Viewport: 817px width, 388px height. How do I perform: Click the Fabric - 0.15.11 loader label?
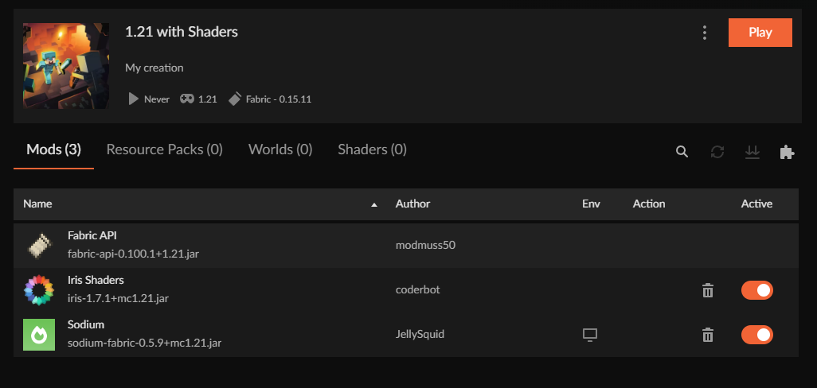click(278, 99)
